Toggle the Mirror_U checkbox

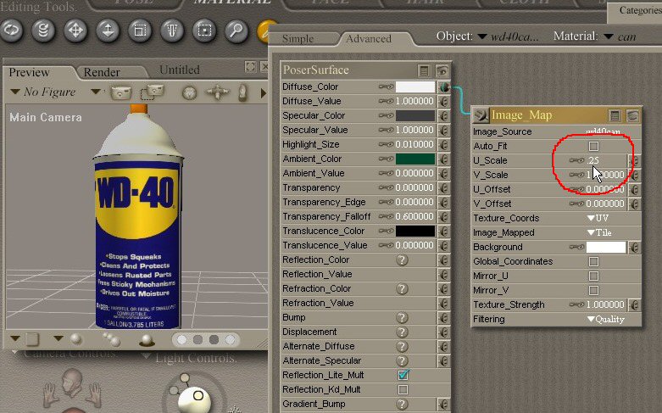pos(593,276)
